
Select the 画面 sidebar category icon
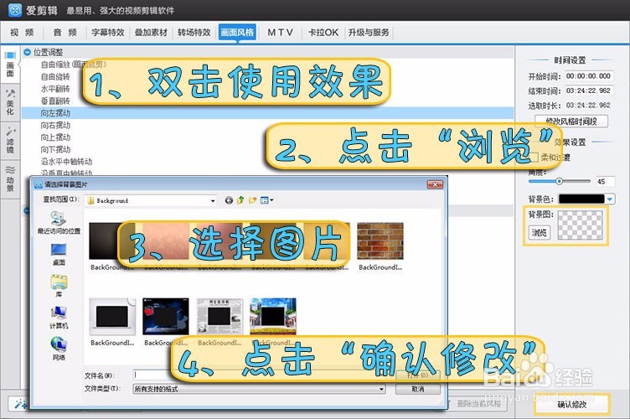(x=10, y=64)
